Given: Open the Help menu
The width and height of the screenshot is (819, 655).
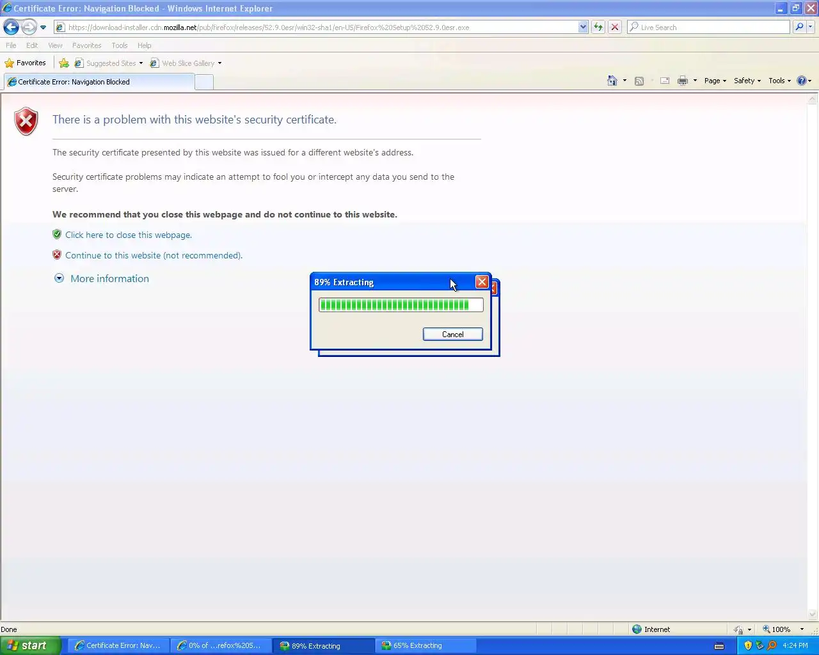Looking at the screenshot, I should pos(144,45).
